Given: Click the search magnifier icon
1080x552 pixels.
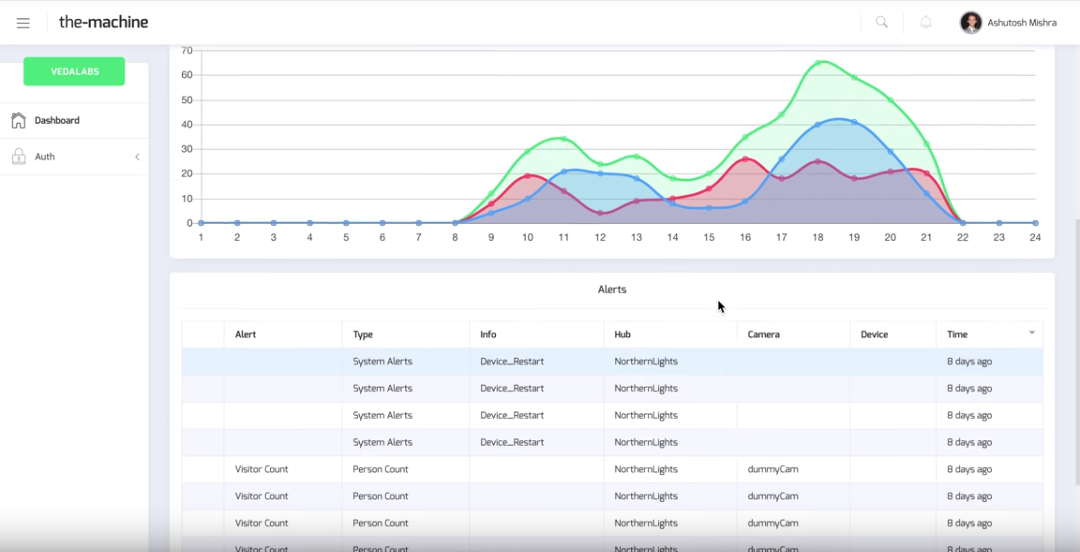Looking at the screenshot, I should 881,22.
